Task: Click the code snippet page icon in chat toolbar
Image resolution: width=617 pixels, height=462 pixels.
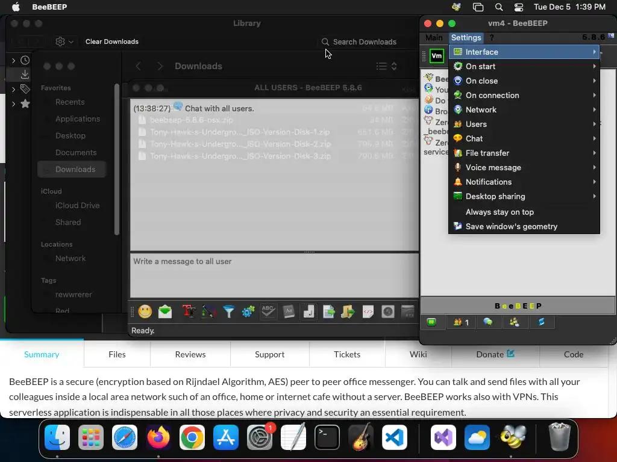Action: point(368,312)
